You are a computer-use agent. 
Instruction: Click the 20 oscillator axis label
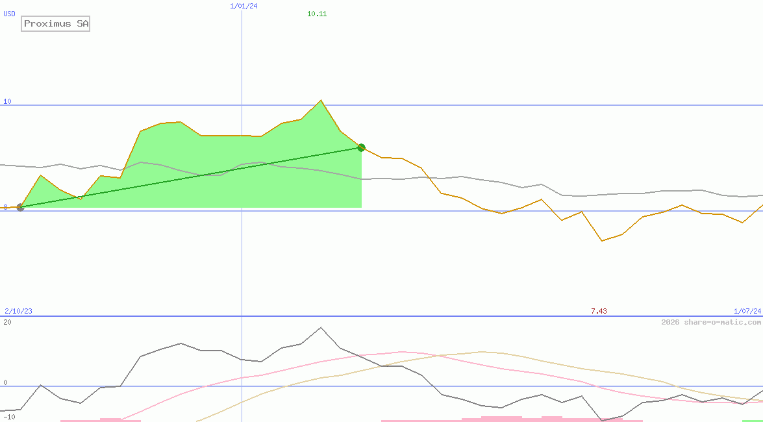pos(7,322)
